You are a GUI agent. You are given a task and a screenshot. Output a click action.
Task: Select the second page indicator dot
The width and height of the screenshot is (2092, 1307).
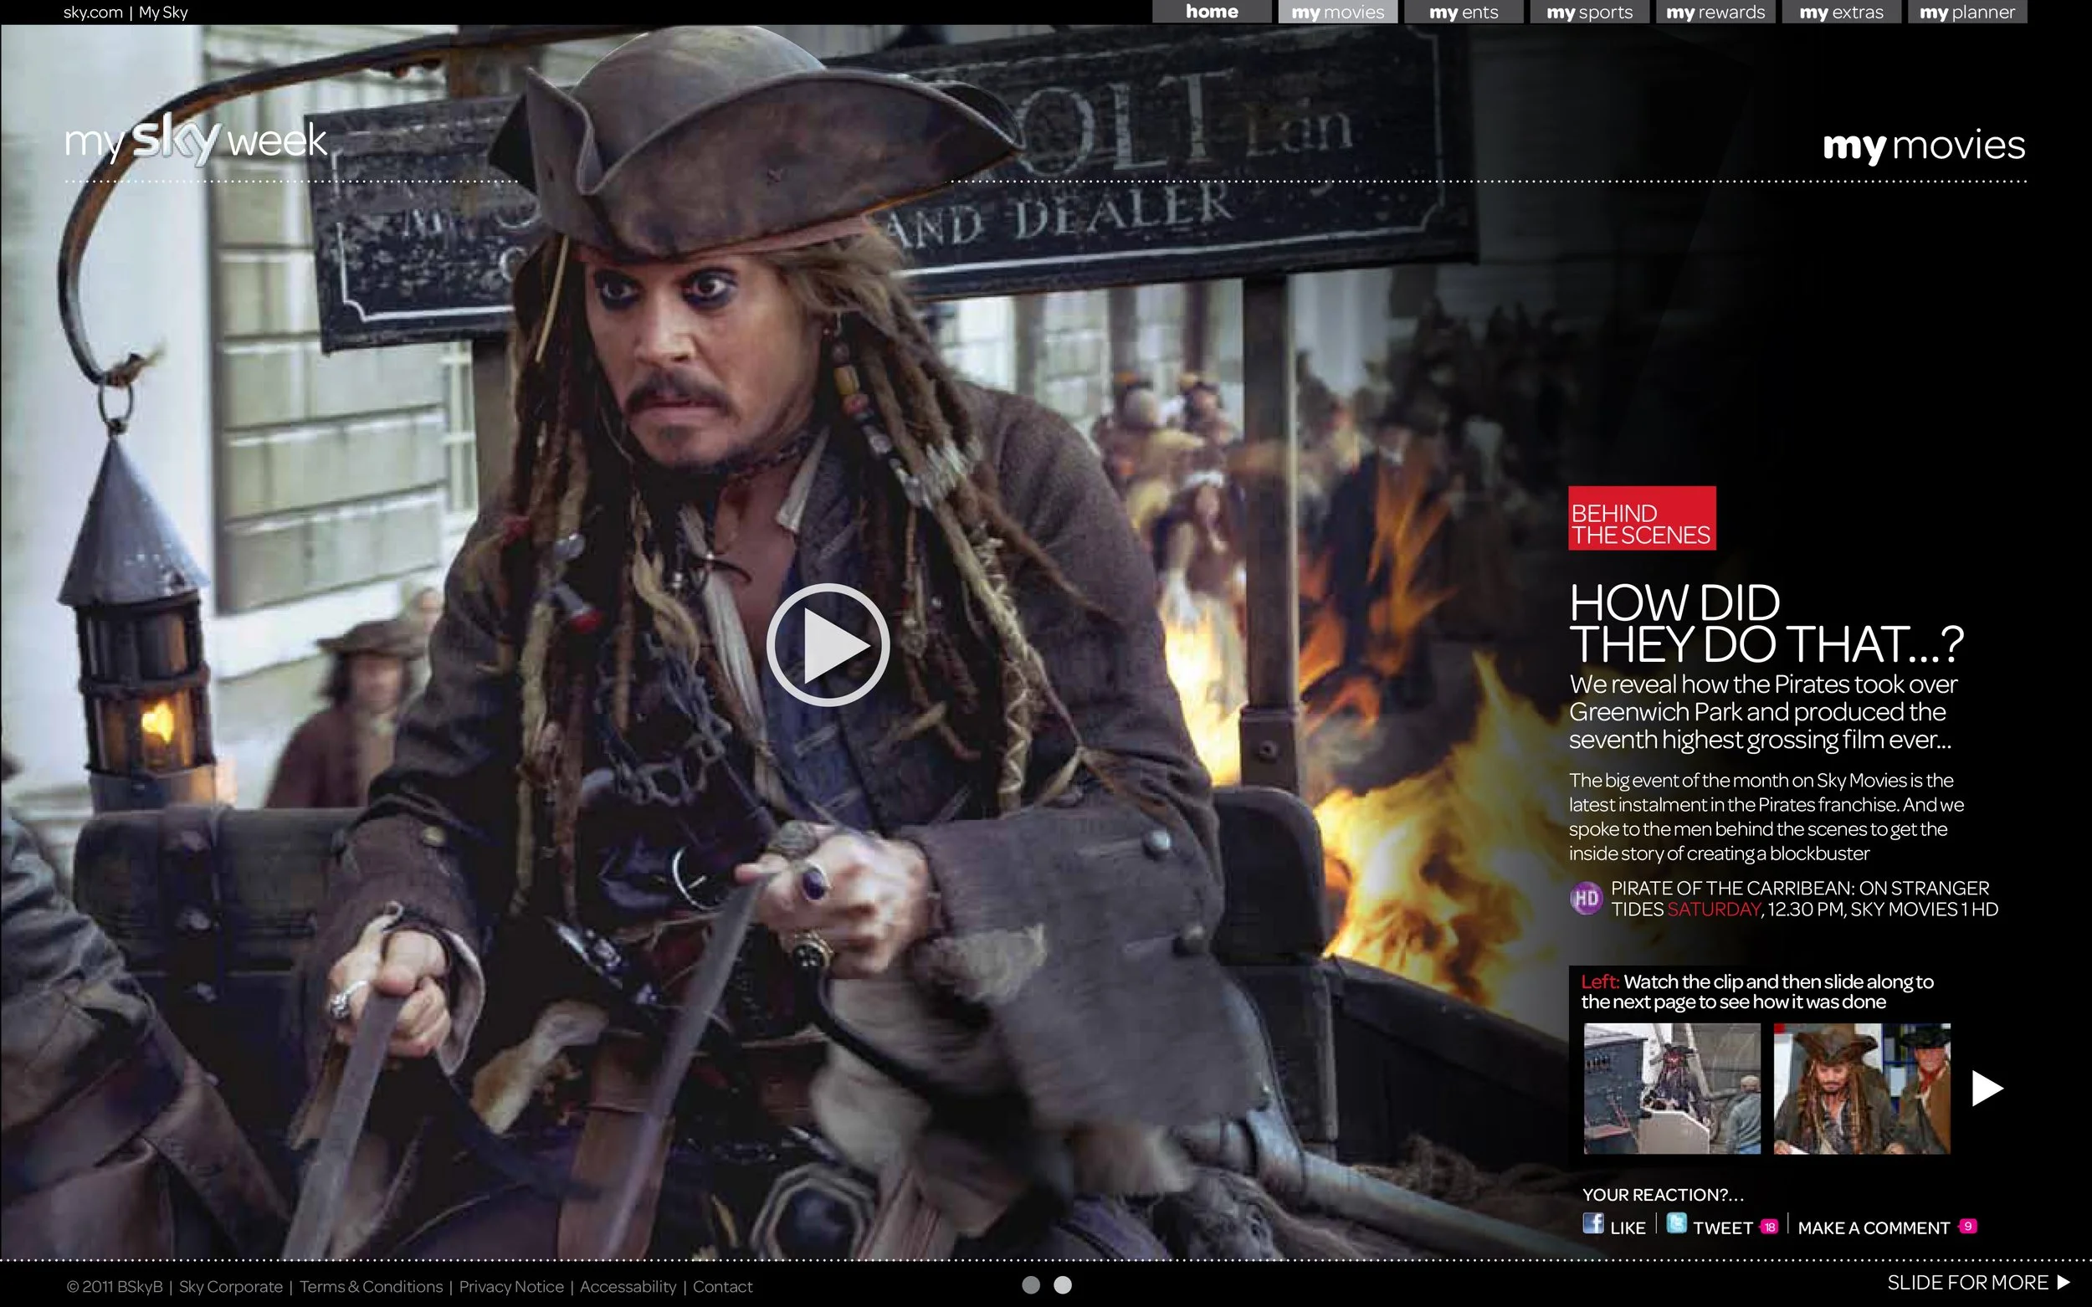pos(1062,1285)
